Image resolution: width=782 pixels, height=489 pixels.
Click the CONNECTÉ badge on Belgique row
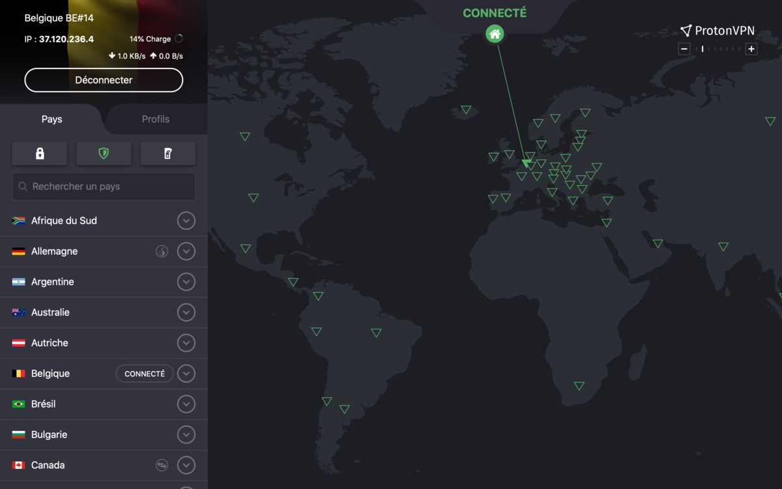click(x=145, y=374)
